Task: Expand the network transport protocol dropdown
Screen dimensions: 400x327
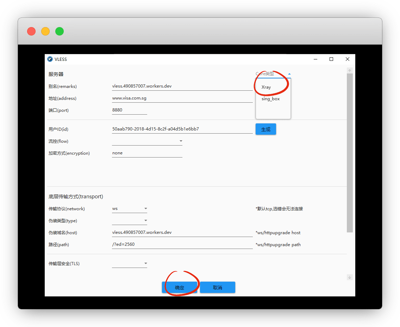Action: 145,209
